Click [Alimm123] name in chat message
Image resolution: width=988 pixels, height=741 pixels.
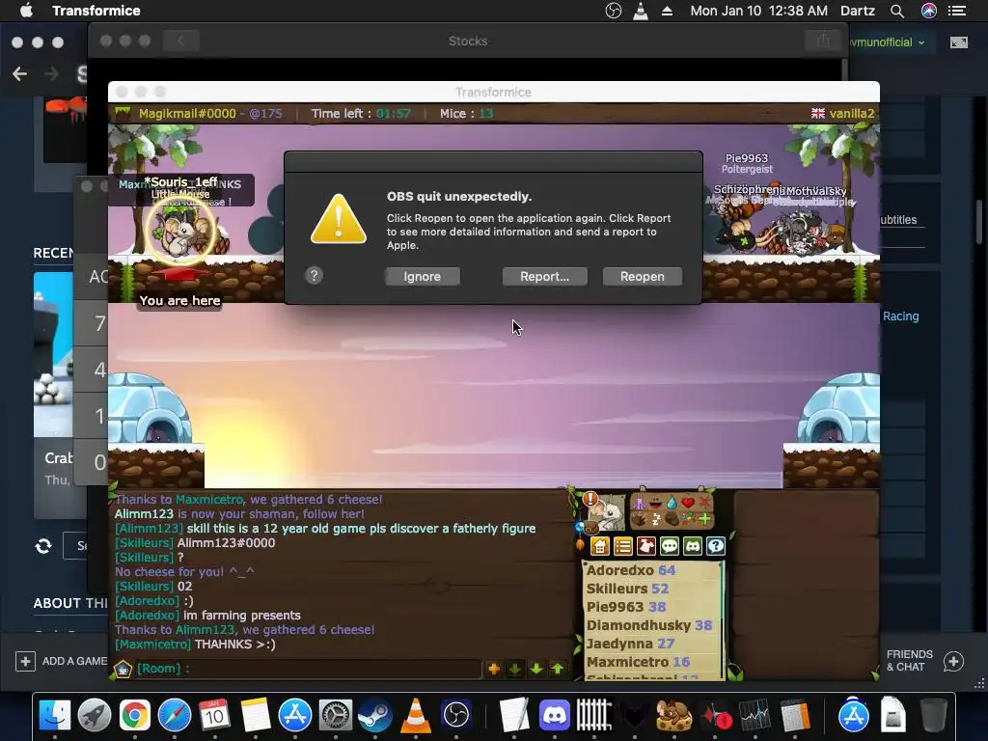[149, 528]
